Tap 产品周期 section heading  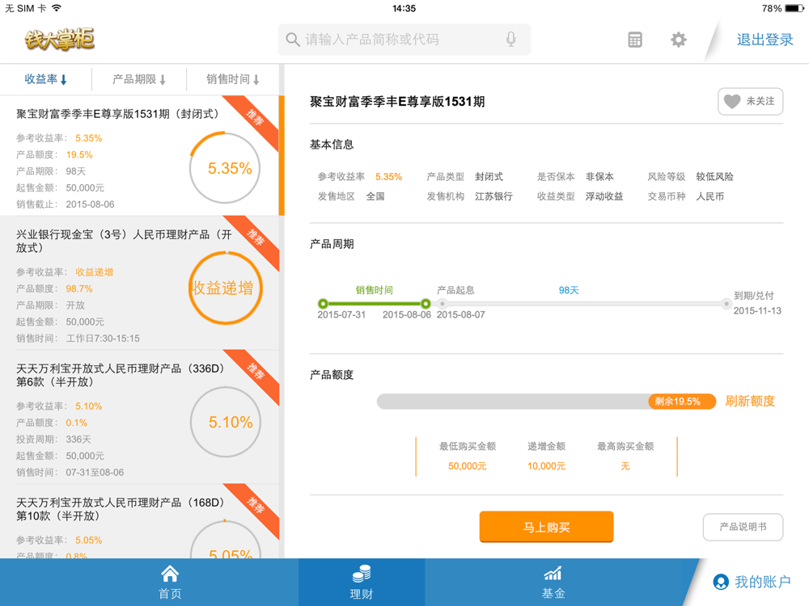[x=332, y=244]
